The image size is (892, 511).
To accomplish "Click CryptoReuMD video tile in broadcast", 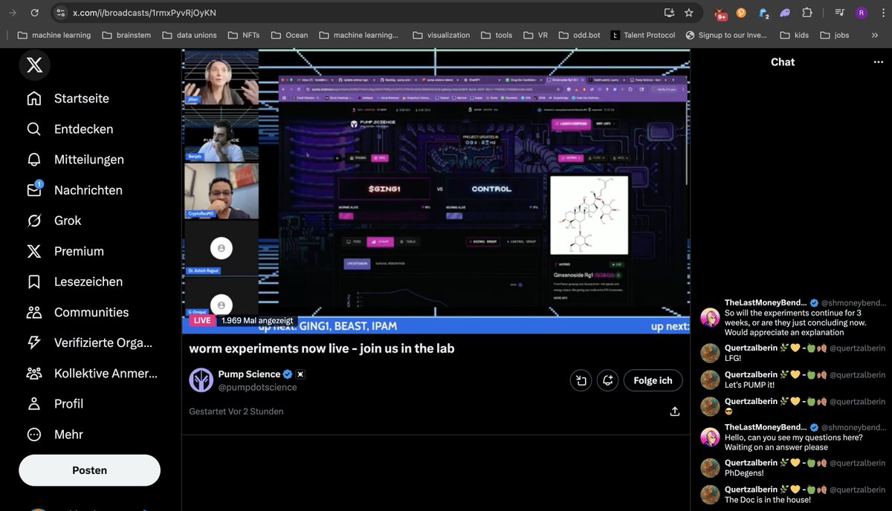I will [221, 191].
